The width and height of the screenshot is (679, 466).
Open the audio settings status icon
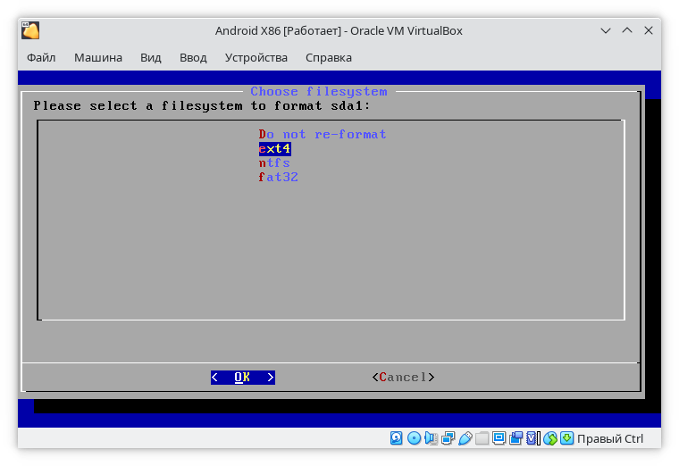point(431,438)
